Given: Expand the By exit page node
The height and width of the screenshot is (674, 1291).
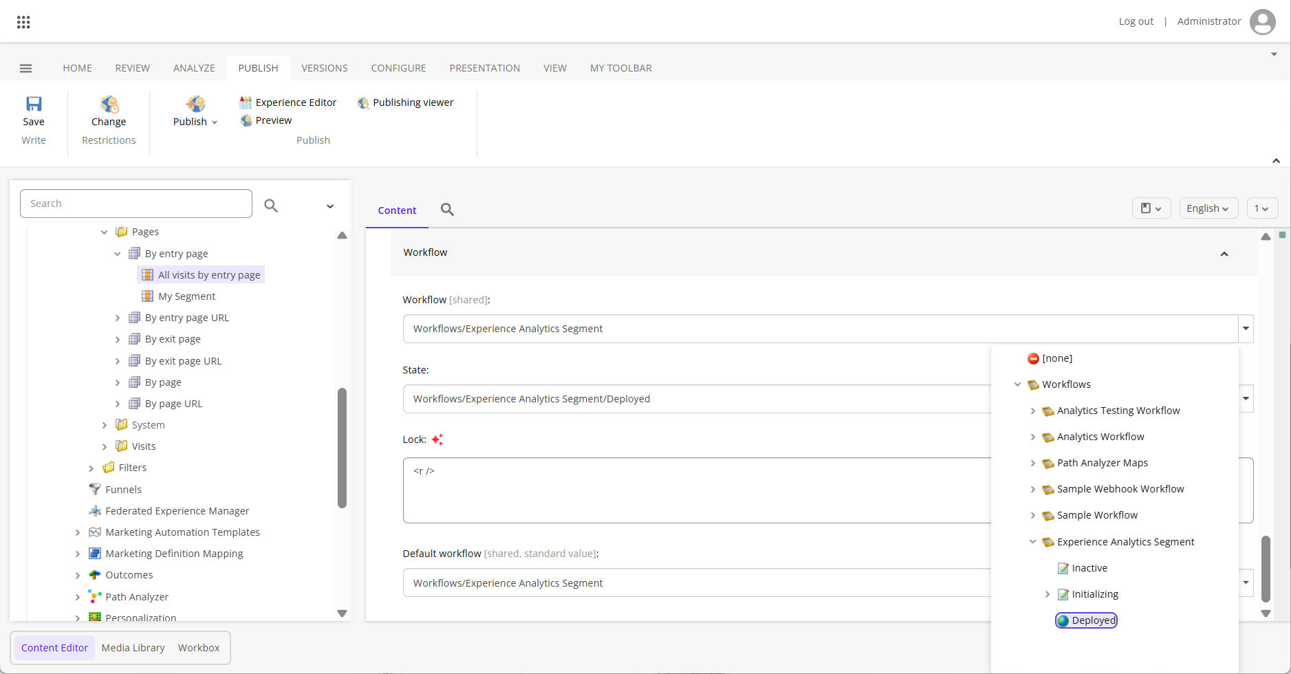Looking at the screenshot, I should [118, 340].
